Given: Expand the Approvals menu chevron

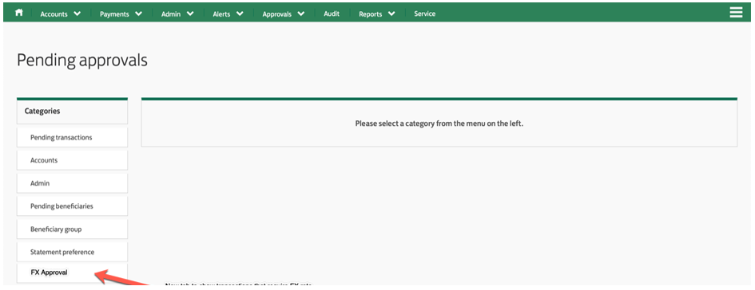Looking at the screenshot, I should click(x=301, y=14).
